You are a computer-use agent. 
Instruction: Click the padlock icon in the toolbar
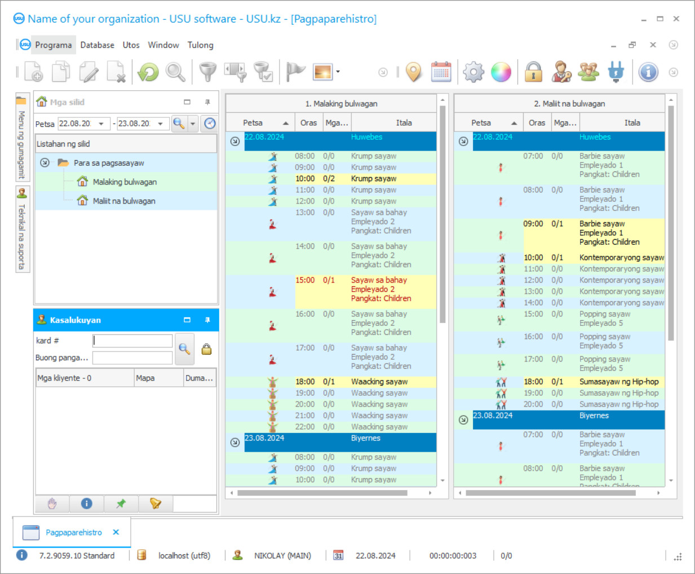[x=533, y=72]
